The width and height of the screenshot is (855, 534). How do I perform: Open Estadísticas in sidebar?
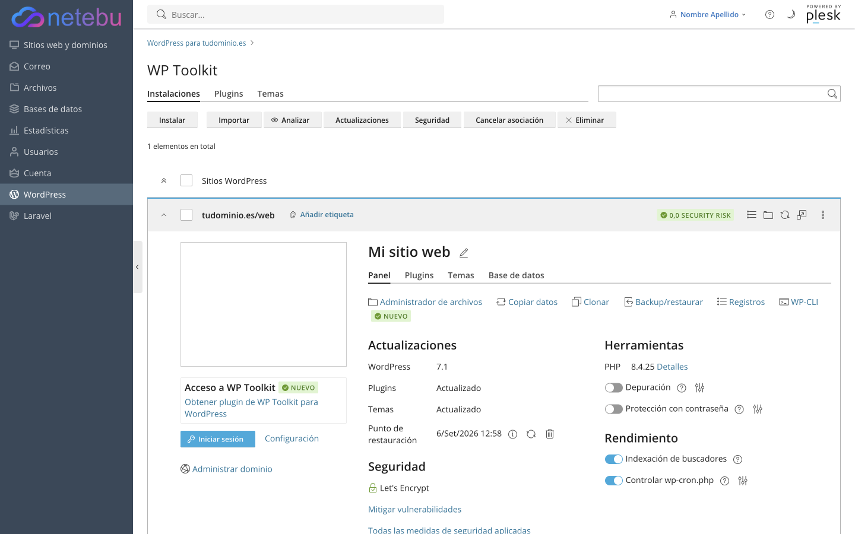(x=66, y=131)
